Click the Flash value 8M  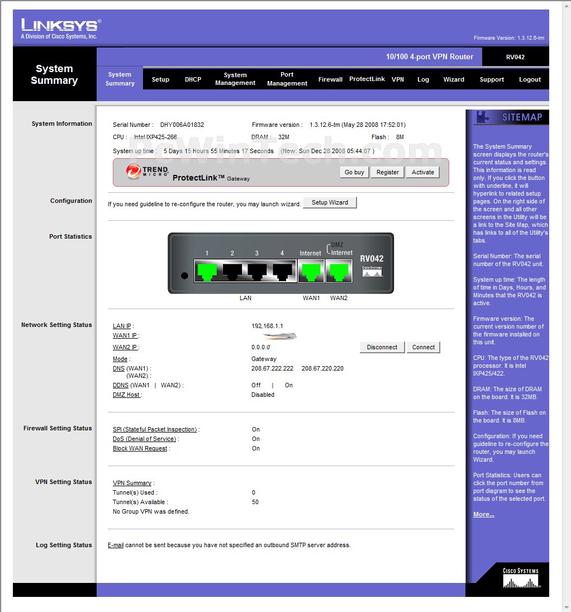click(400, 137)
